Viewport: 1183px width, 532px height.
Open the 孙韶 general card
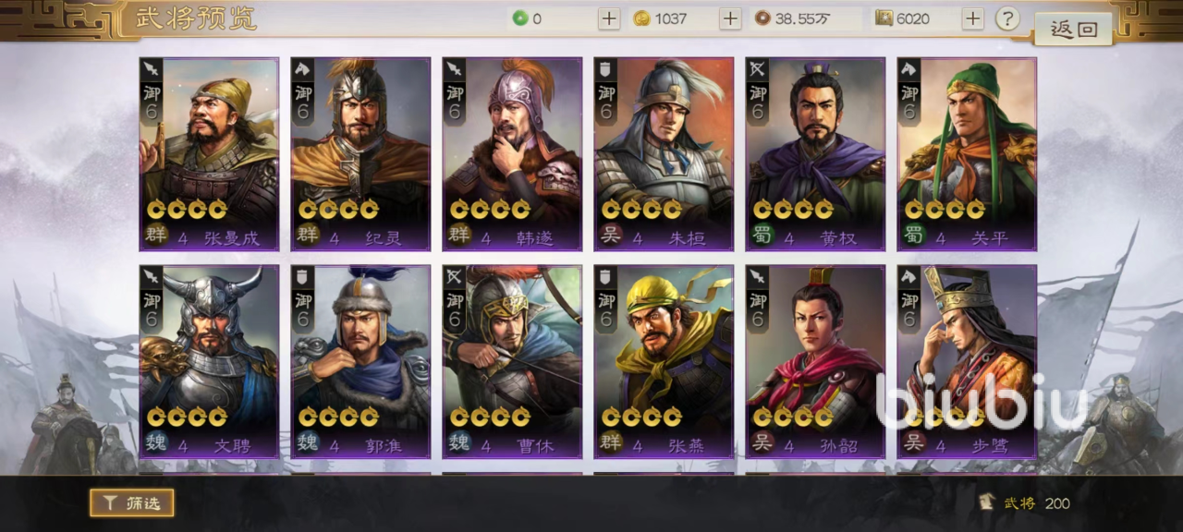pyautogui.click(x=815, y=362)
